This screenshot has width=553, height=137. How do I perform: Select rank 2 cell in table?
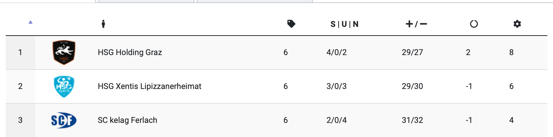coord(20,86)
